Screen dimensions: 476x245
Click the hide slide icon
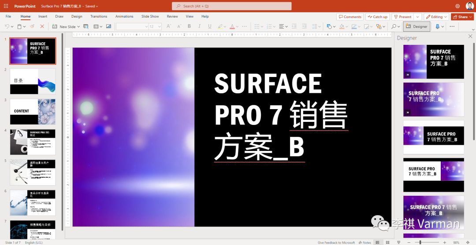pos(109,27)
